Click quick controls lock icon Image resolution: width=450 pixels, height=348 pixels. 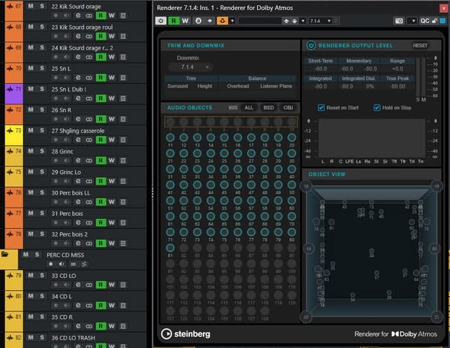coord(435,21)
